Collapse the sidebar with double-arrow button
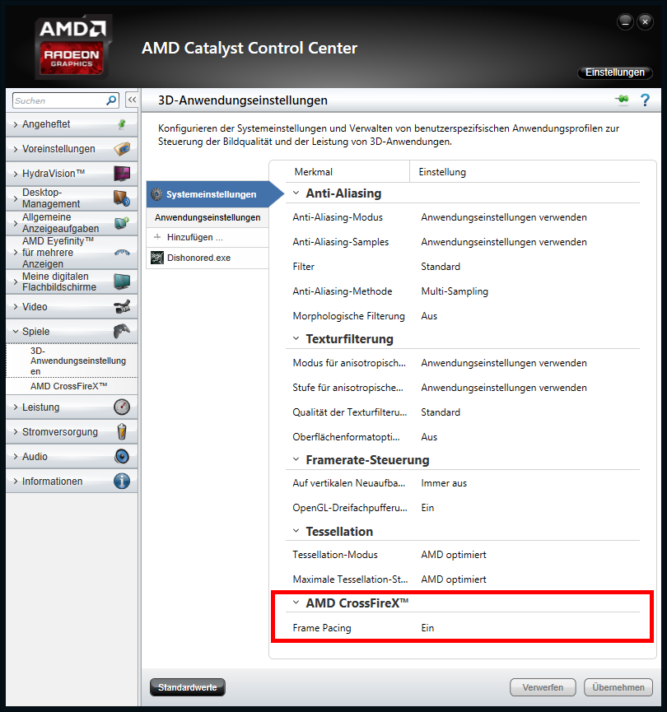This screenshot has height=712, width=667. 132,100
